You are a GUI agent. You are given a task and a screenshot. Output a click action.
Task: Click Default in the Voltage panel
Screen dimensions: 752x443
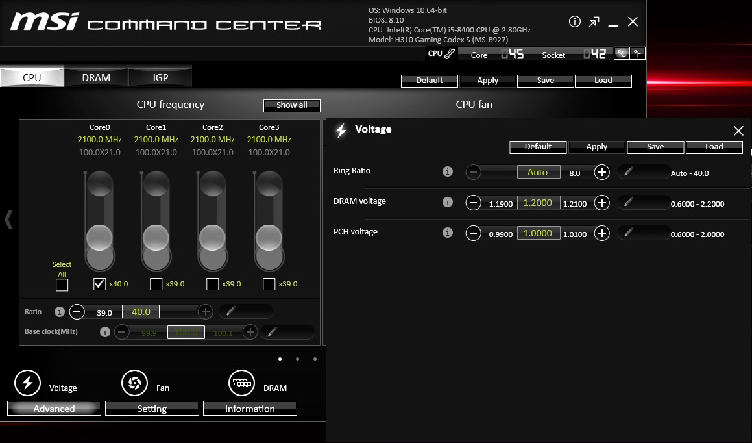coord(538,147)
